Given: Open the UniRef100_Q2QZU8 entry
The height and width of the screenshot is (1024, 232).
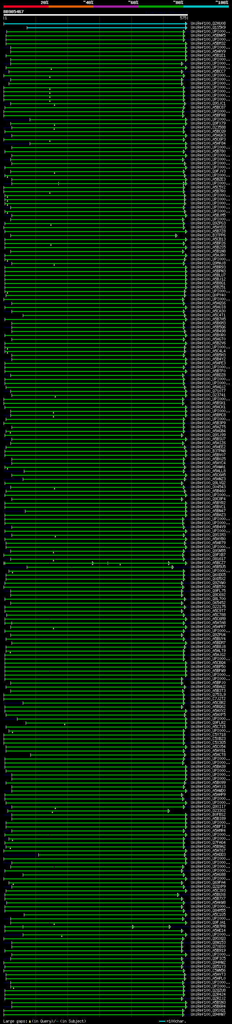Looking at the screenshot, I should coord(208,990).
